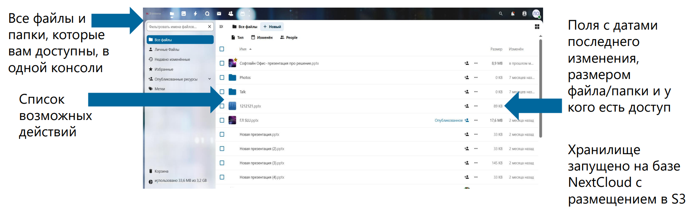
Task: Check the ГЛ SLU.pptx checkbox
Action: [x=222, y=120]
